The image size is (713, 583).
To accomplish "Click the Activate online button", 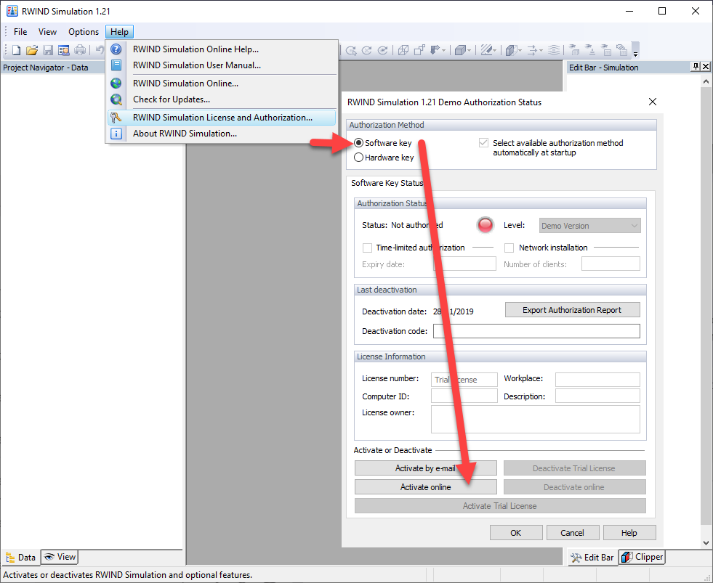I will pos(426,487).
